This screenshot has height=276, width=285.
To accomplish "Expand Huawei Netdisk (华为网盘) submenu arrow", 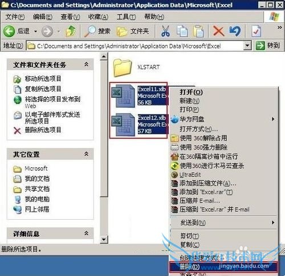I will (273, 119).
